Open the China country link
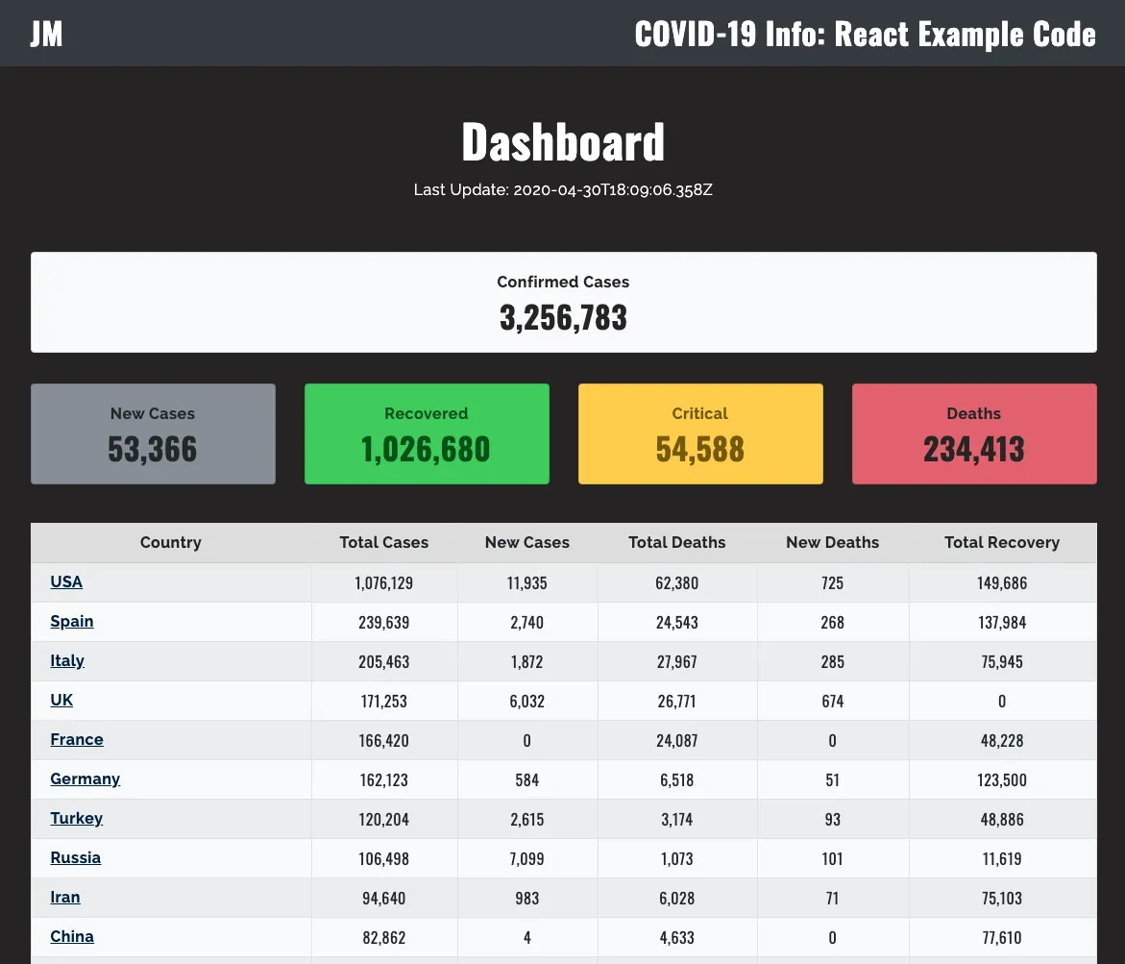1125x964 pixels. [72, 936]
